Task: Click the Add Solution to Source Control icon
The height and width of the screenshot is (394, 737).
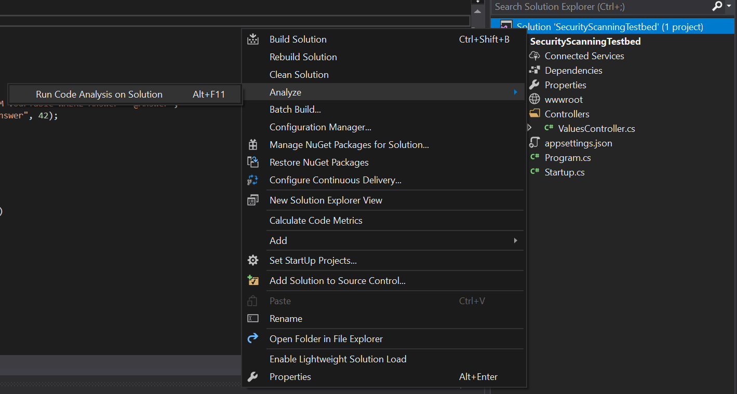Action: (253, 281)
